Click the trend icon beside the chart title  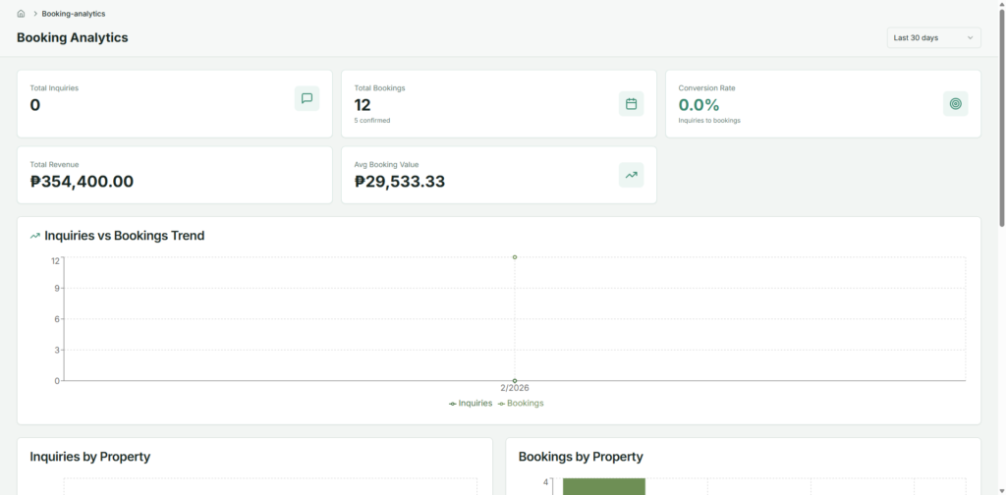[35, 236]
